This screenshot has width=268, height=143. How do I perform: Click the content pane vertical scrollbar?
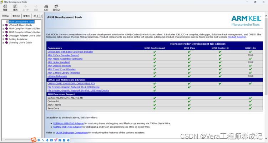coord(266,56)
